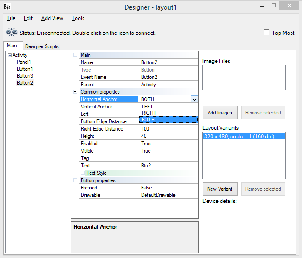Collapse the Button properties section
The height and width of the screenshot is (258, 302).
75,180
